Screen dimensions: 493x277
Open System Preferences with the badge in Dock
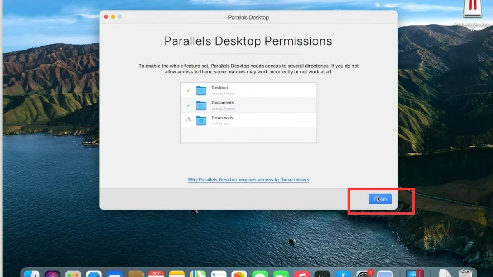(x=364, y=274)
